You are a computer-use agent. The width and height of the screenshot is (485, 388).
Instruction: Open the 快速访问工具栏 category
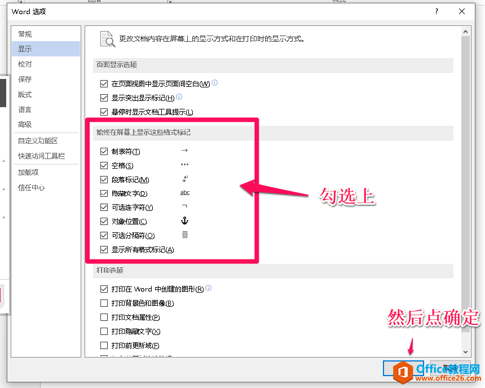[x=46, y=156]
